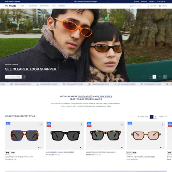Quick view the Classic Black Square sunglasses eye icon
Image resolution: width=172 pixels, height=172 pixels.
click(x=81, y=124)
